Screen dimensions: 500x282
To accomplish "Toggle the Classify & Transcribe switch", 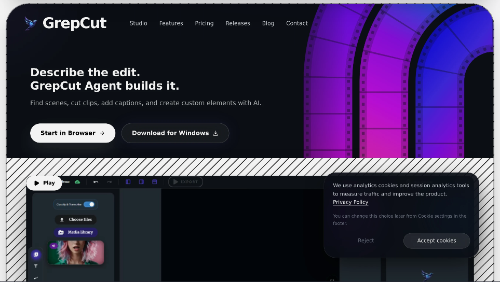I will [89, 204].
